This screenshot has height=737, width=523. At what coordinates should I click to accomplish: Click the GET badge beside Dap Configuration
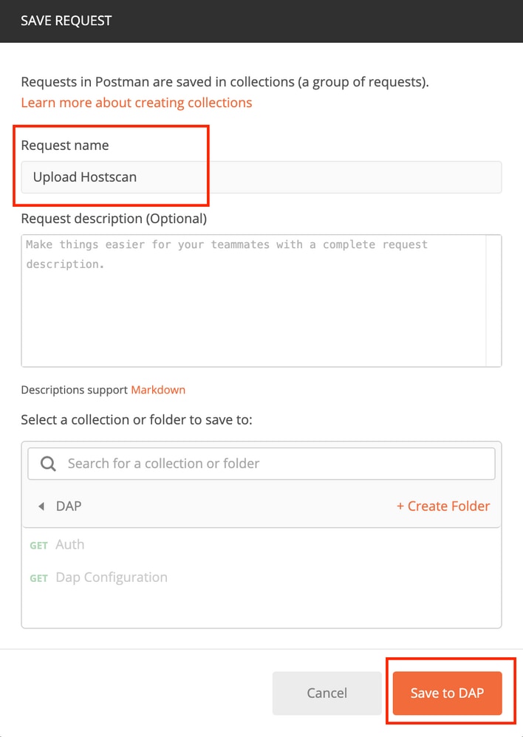[38, 578]
